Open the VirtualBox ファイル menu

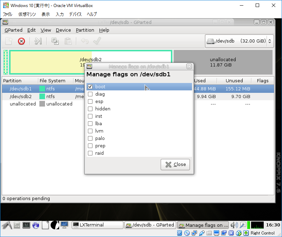click(7, 14)
